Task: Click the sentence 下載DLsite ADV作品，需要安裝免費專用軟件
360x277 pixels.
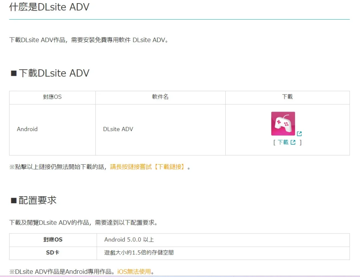Action: click(90, 40)
